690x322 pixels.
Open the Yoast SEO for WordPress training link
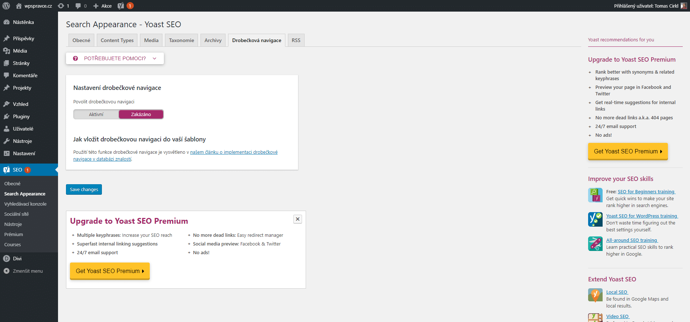point(642,216)
